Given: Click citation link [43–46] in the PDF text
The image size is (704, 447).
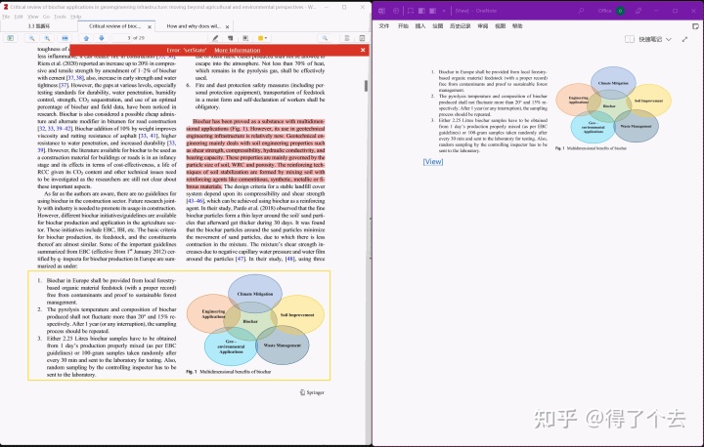Looking at the screenshot, I should click(195, 201).
